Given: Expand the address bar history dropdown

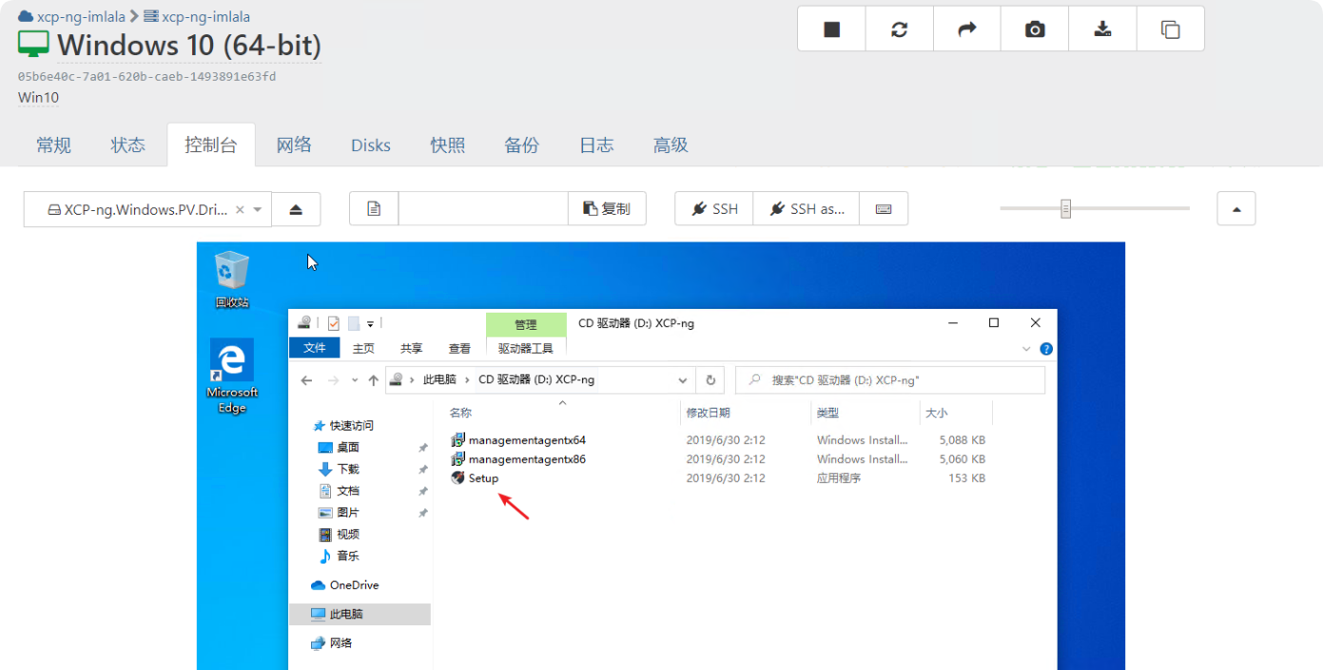Looking at the screenshot, I should point(682,380).
